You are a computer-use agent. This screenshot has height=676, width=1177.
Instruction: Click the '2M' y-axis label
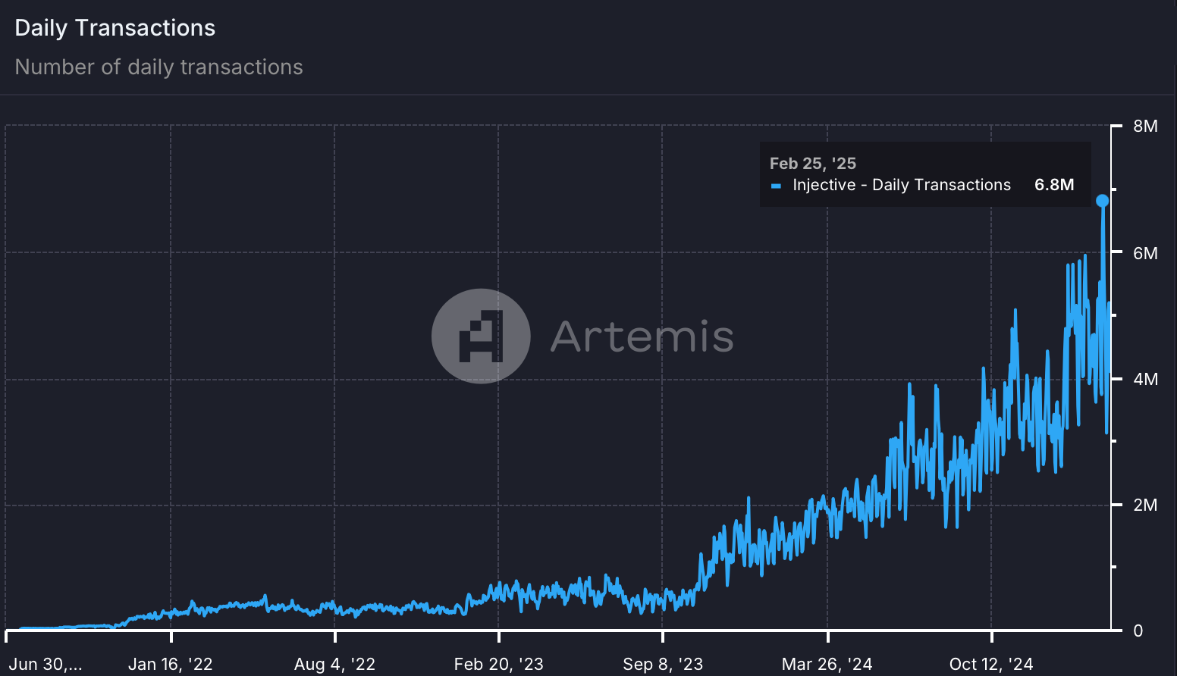click(x=1145, y=505)
